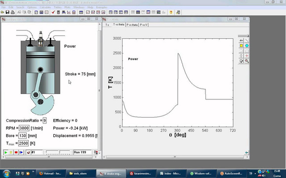This screenshot has width=286, height=178.
Task: Click the magnifier zoom tool in the plot palette
Action: [246, 61]
